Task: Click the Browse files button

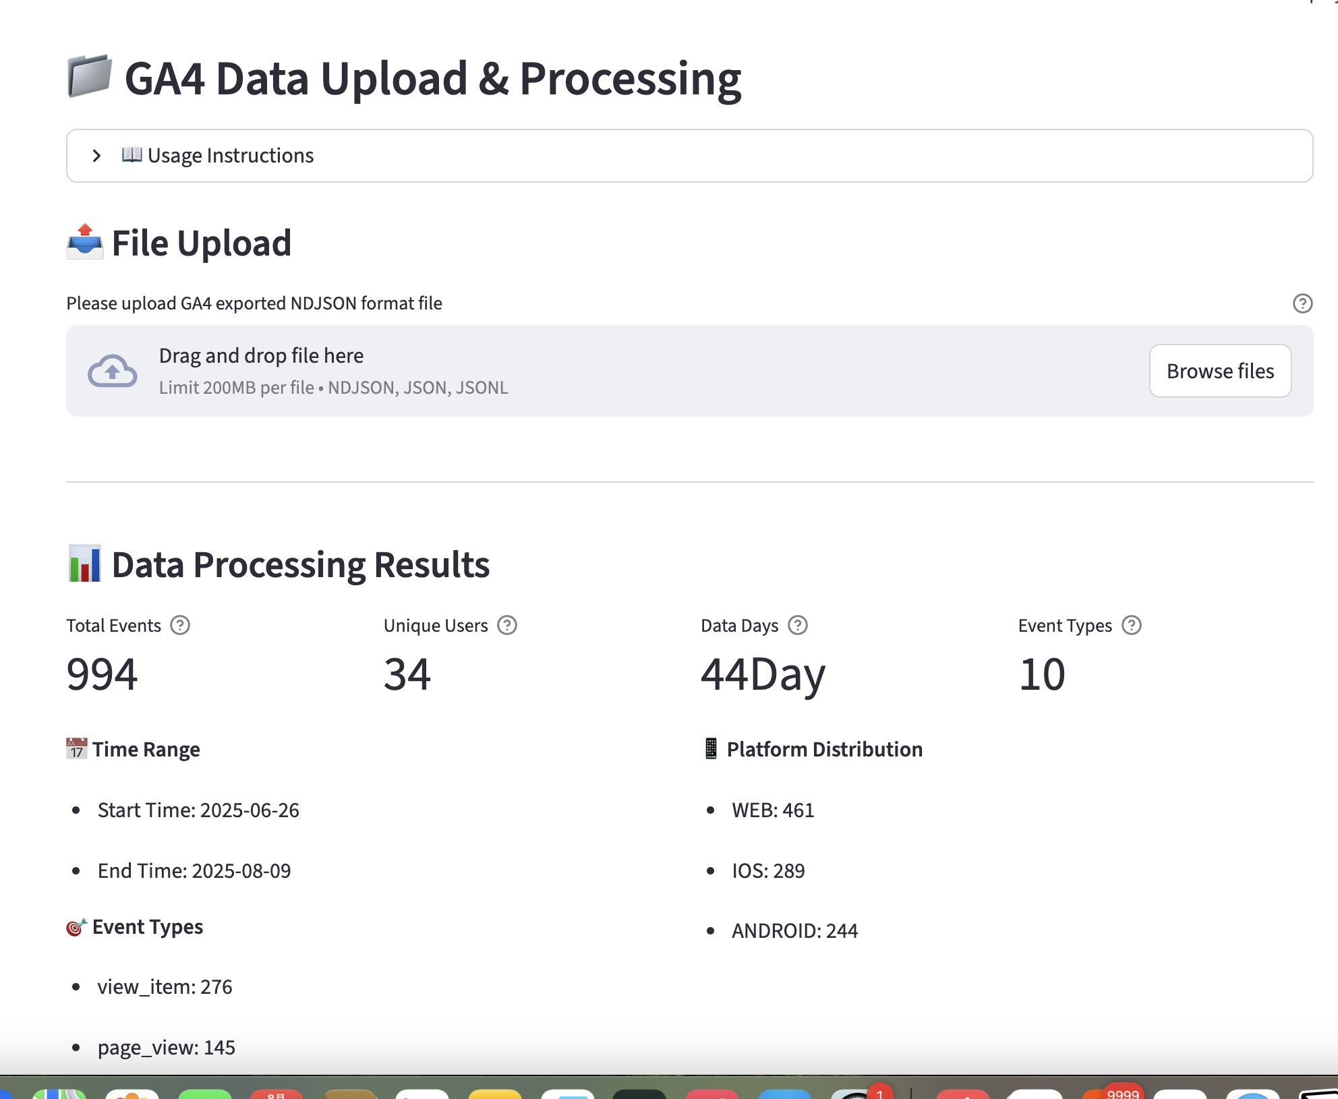Action: click(1219, 371)
